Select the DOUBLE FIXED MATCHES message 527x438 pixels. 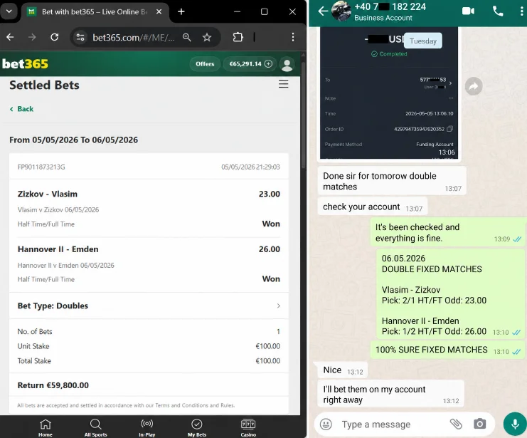(450, 294)
